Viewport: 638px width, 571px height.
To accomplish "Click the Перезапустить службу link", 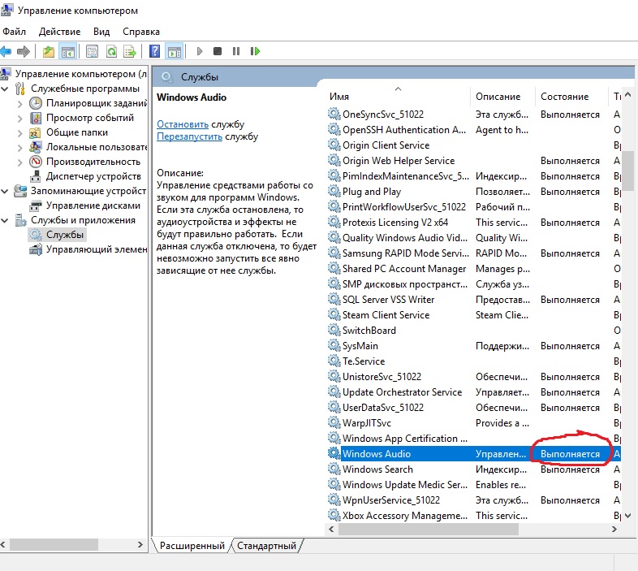I will pyautogui.click(x=190, y=136).
